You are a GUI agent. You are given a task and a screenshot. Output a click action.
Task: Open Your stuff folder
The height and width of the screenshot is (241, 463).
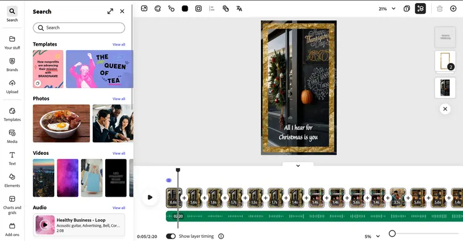pyautogui.click(x=12, y=42)
